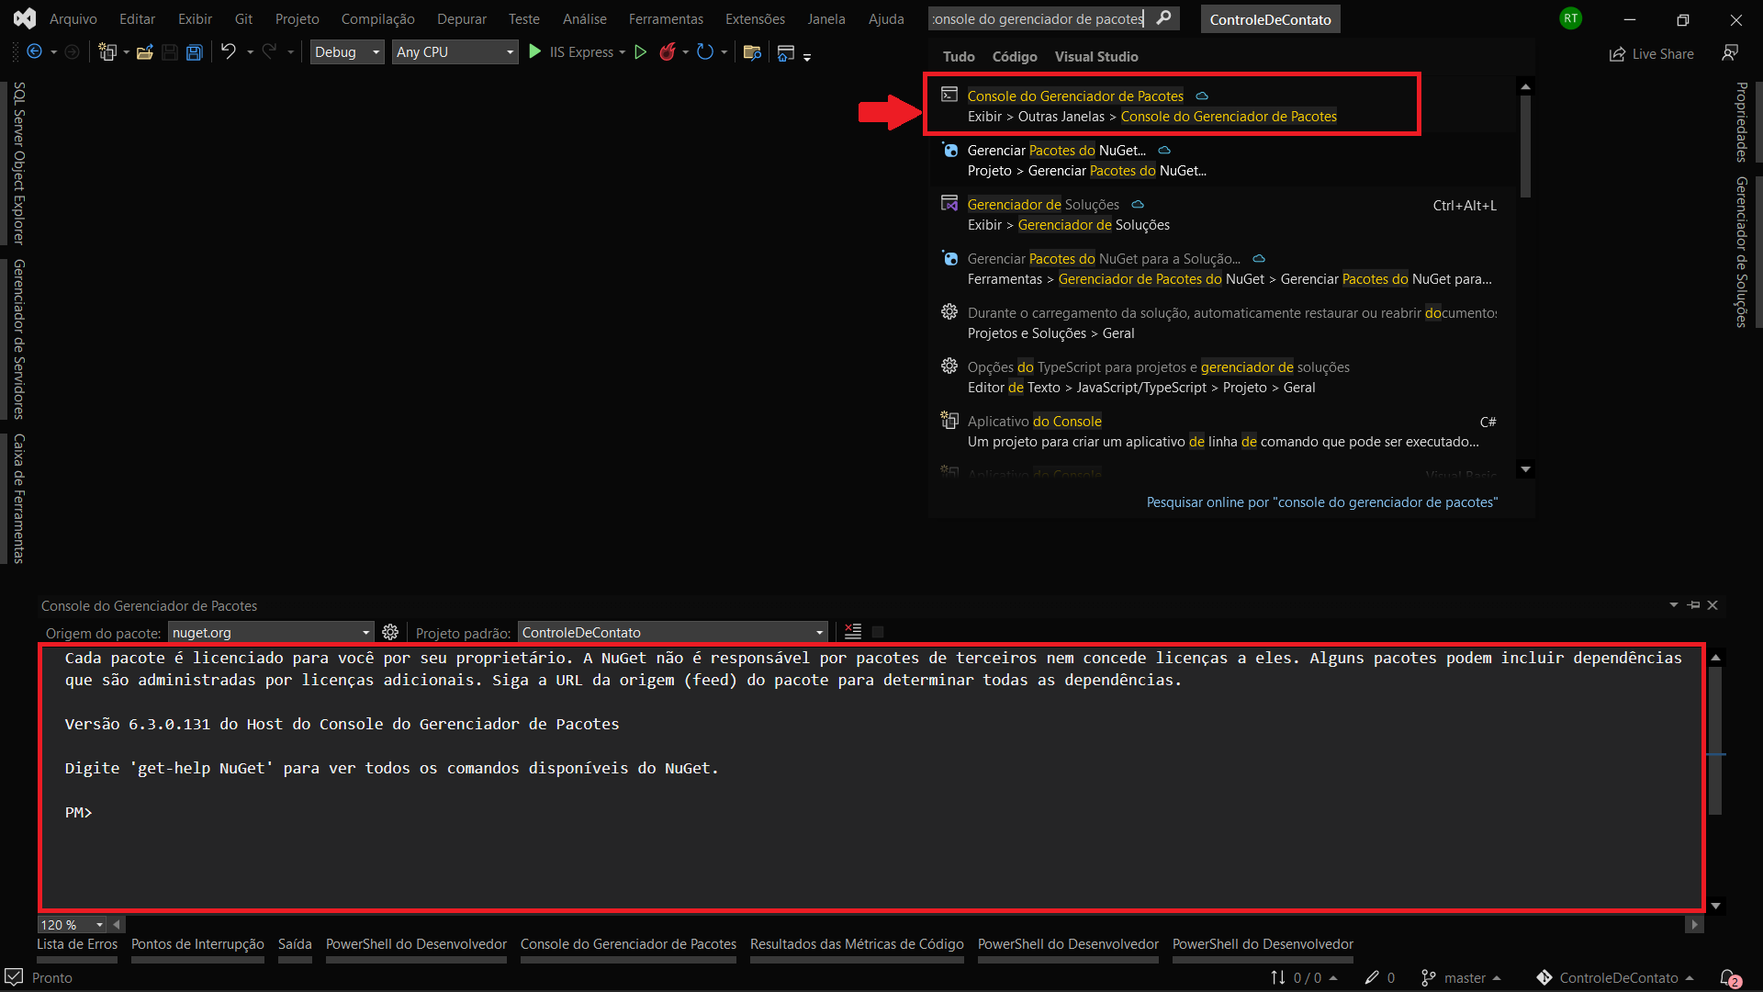This screenshot has width=1763, height=992.
Task: Open the Ferramentas menu
Action: pos(665,18)
